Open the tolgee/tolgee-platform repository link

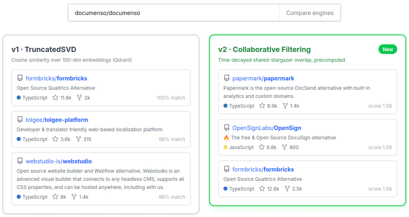[x=57, y=120]
